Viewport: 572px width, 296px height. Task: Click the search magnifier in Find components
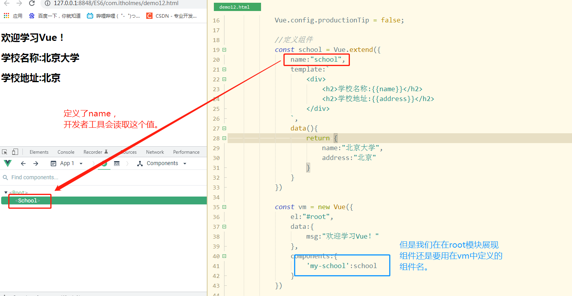pos(6,177)
